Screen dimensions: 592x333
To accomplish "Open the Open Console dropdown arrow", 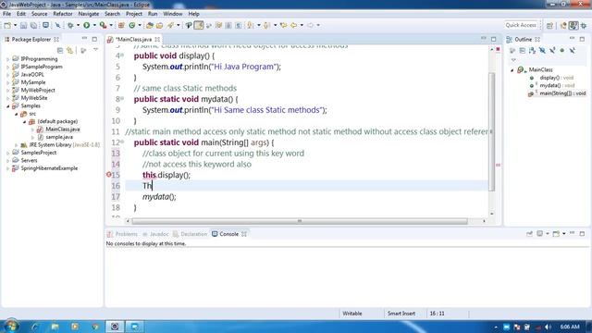I will (564, 234).
